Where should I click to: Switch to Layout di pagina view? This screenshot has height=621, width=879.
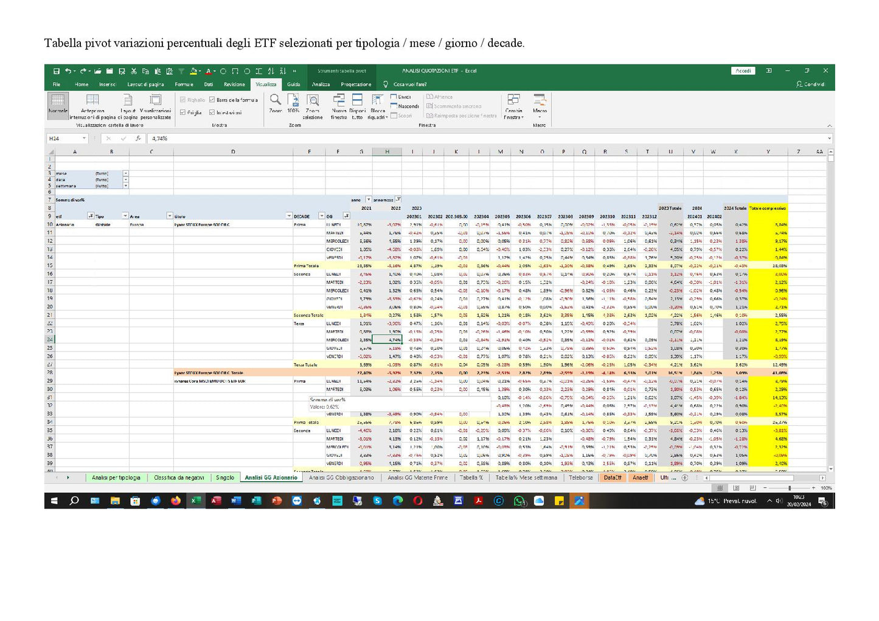[128, 106]
